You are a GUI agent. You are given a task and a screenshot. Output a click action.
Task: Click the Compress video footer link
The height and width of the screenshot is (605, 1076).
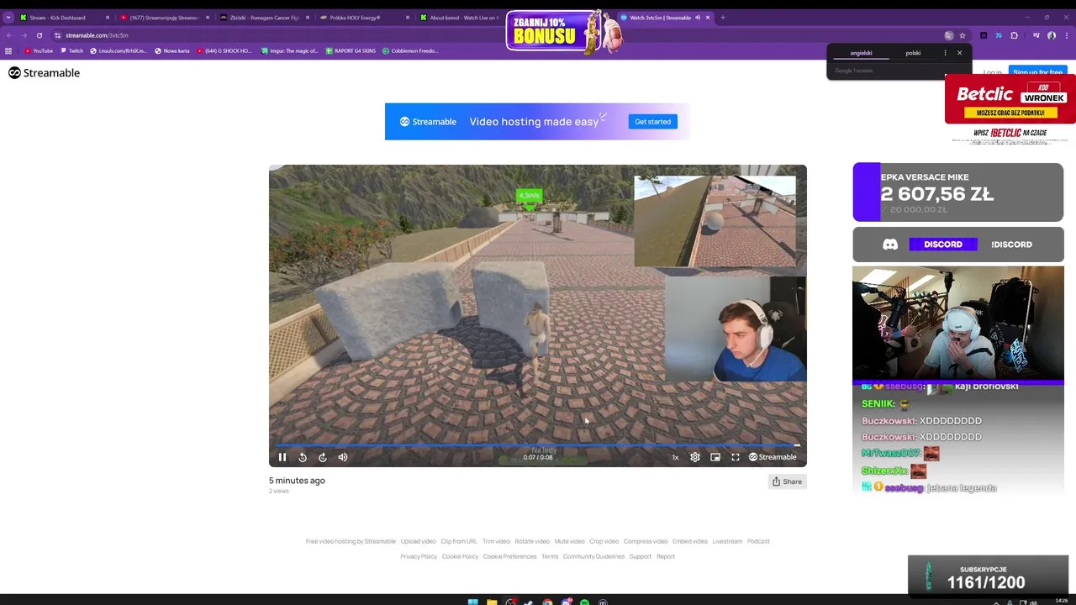pyautogui.click(x=646, y=541)
